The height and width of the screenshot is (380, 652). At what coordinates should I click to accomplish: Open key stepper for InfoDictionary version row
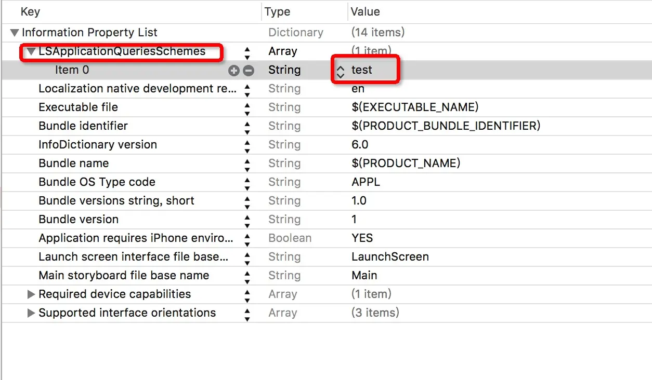pyautogui.click(x=247, y=146)
